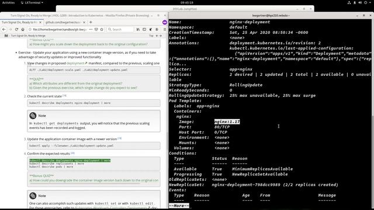Open Firefox Library icon
This screenshot has height=210, width=374.
(138, 29)
